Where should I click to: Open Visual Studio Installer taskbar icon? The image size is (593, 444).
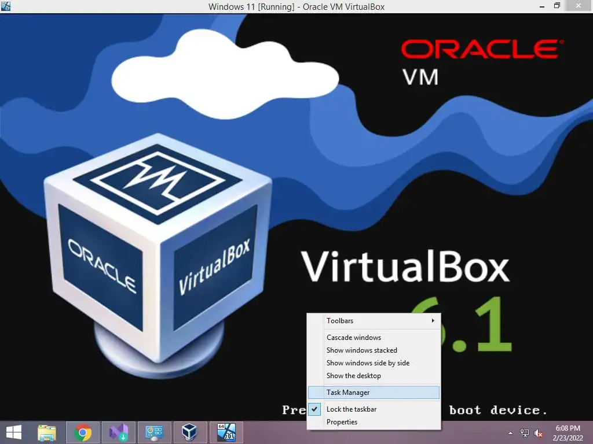click(x=119, y=432)
